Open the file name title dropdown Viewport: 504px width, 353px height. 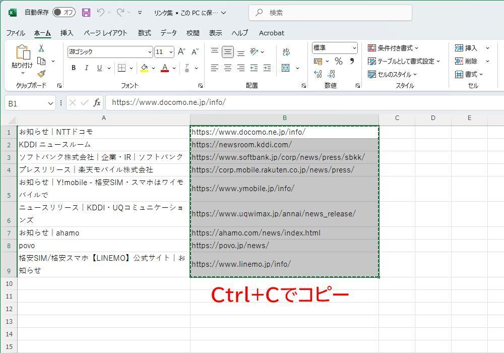click(x=224, y=13)
